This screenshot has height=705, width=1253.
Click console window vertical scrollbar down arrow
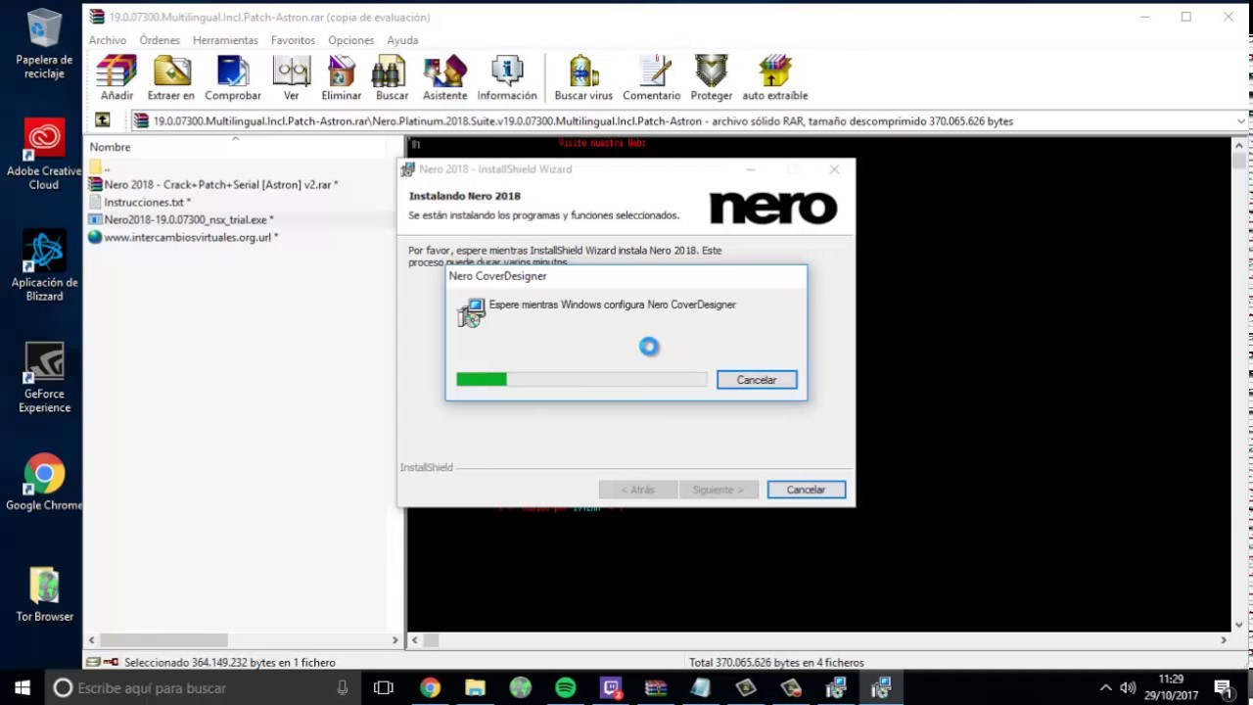tap(1240, 624)
